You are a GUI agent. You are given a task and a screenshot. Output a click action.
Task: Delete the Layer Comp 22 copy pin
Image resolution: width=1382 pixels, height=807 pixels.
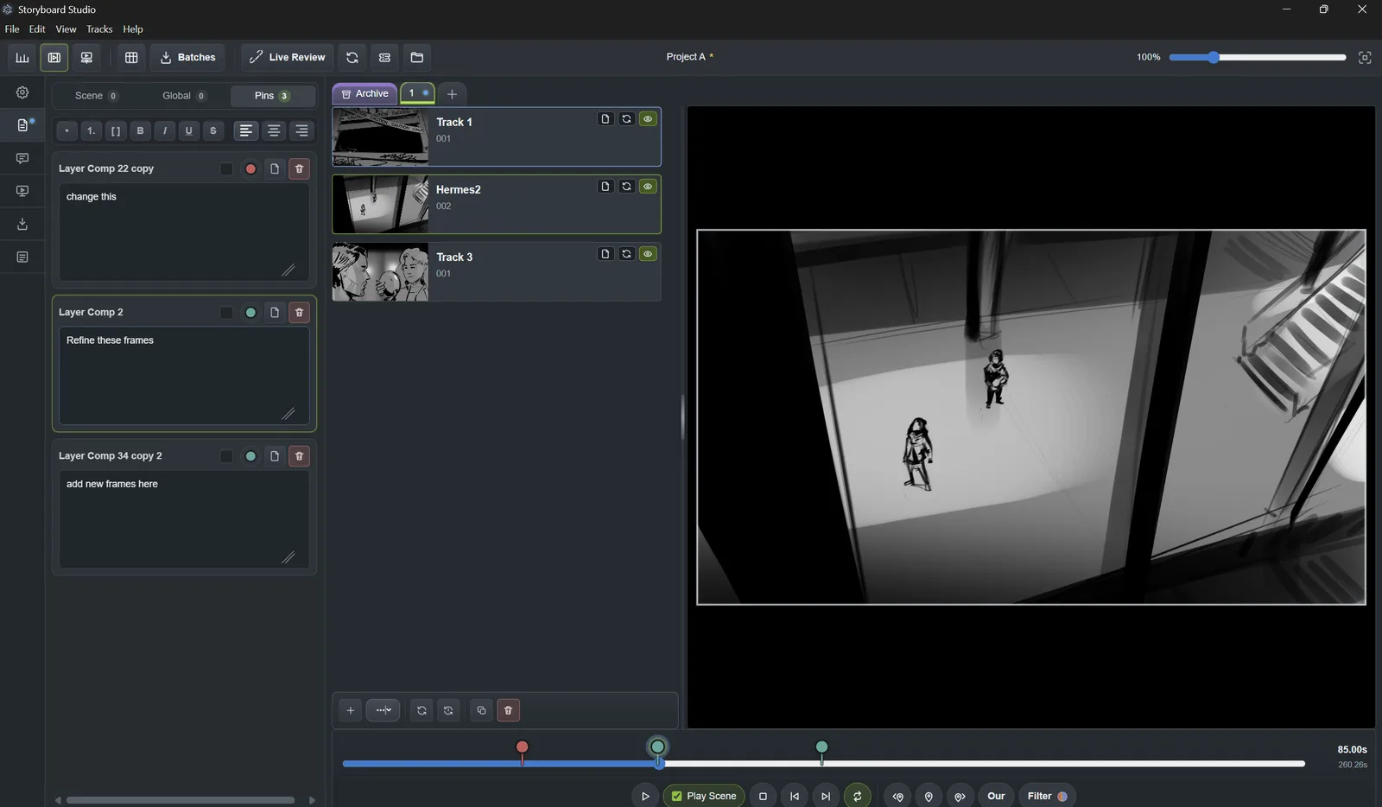coord(299,168)
